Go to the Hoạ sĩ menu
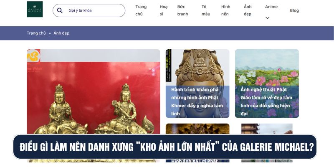 [x=164, y=10]
